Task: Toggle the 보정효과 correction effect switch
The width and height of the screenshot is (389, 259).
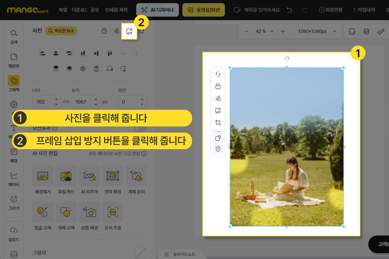Action: pyautogui.click(x=140, y=128)
